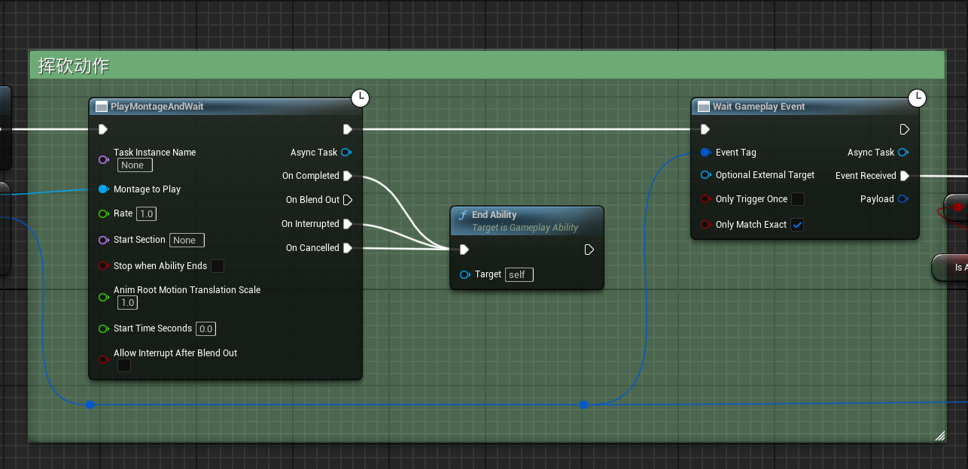Viewport: 968px width, 469px height.
Task: Click the Allow Interrupt After Blend Out pin
Action: [104, 359]
